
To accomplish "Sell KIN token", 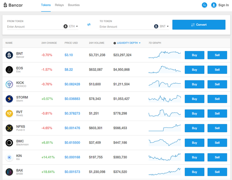I will click(217, 157).
